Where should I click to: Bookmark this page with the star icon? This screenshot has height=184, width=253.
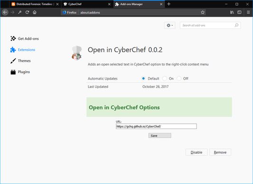203,12
